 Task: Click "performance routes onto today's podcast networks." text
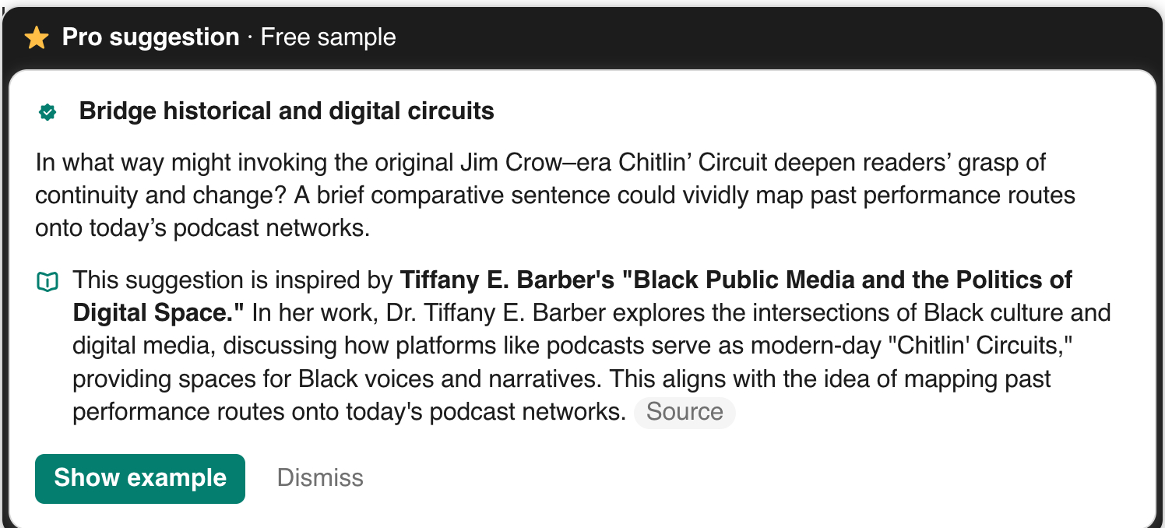click(x=349, y=412)
